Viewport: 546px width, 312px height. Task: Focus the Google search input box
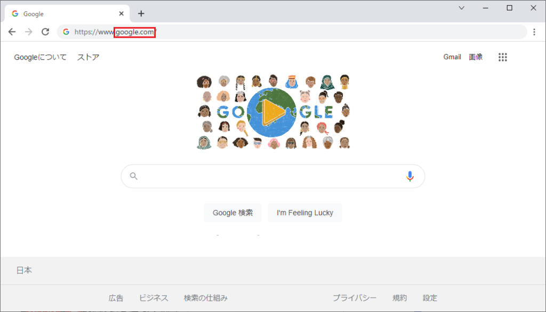[273, 176]
